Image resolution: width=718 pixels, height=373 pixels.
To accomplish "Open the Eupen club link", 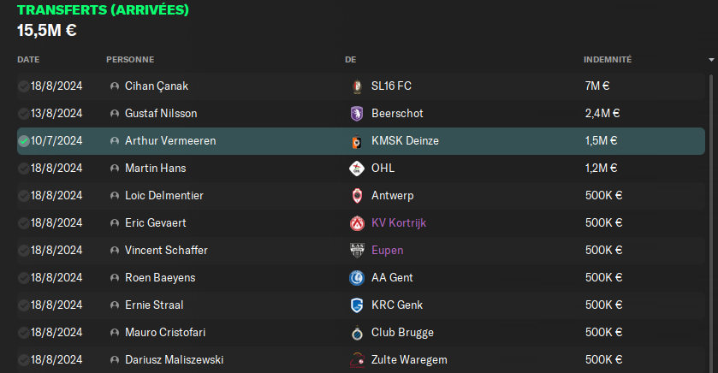I will pos(388,251).
